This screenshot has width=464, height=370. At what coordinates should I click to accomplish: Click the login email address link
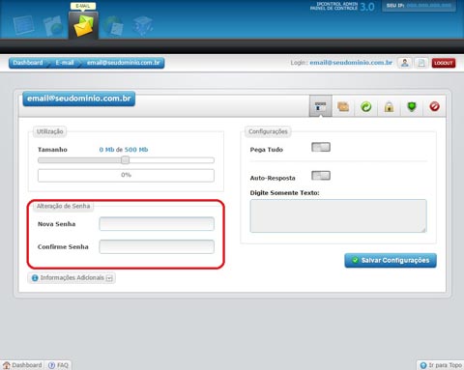(351, 63)
